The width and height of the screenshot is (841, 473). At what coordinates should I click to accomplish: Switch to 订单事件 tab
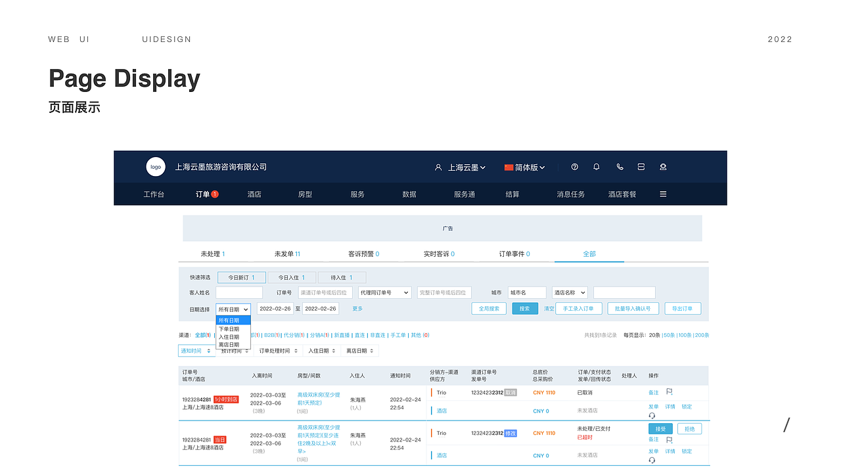click(514, 254)
